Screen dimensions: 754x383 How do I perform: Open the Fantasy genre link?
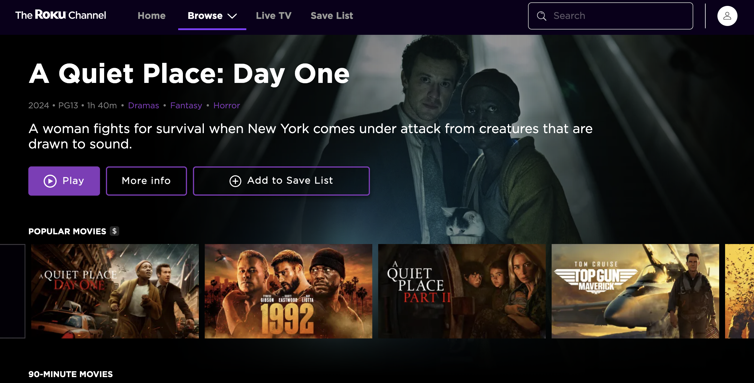186,105
